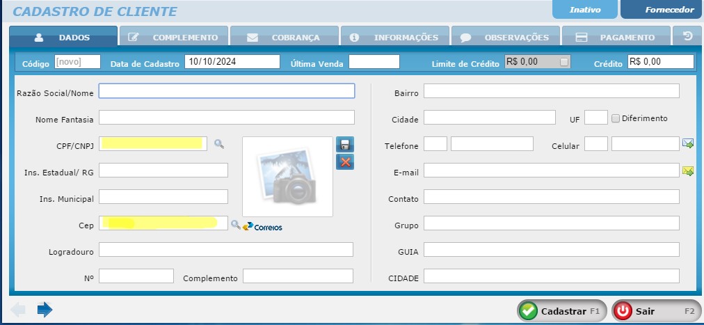The width and height of the screenshot is (704, 325).
Task: Click the Nº address number field
Action: (x=136, y=276)
